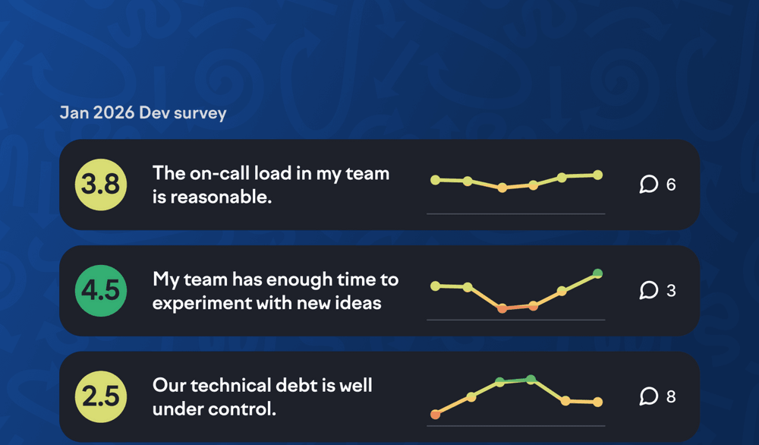The width and height of the screenshot is (759, 445).
Task: Select green last point on experiment trend
Action: (597, 273)
